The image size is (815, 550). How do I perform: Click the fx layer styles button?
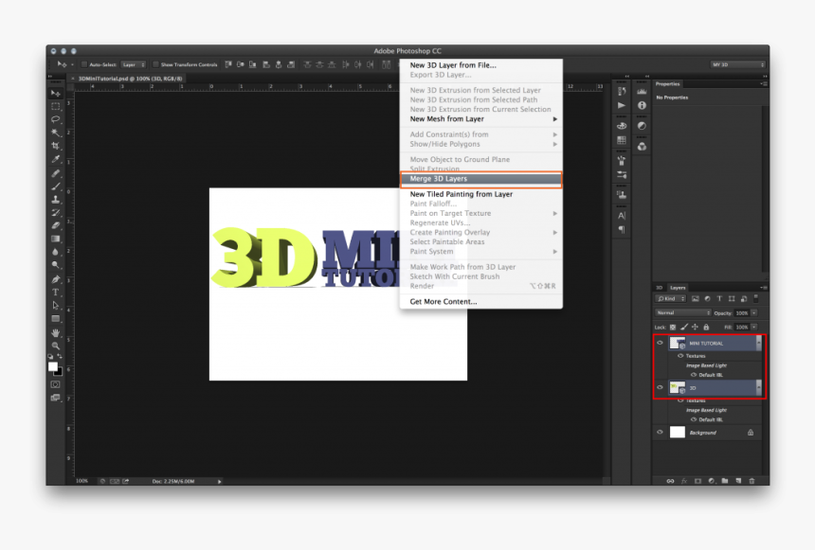(x=685, y=480)
